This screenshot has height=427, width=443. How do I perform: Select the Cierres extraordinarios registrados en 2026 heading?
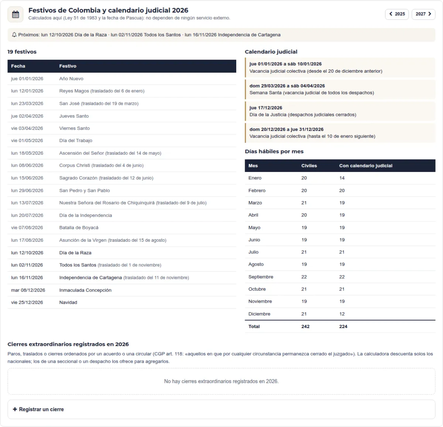pos(68,344)
